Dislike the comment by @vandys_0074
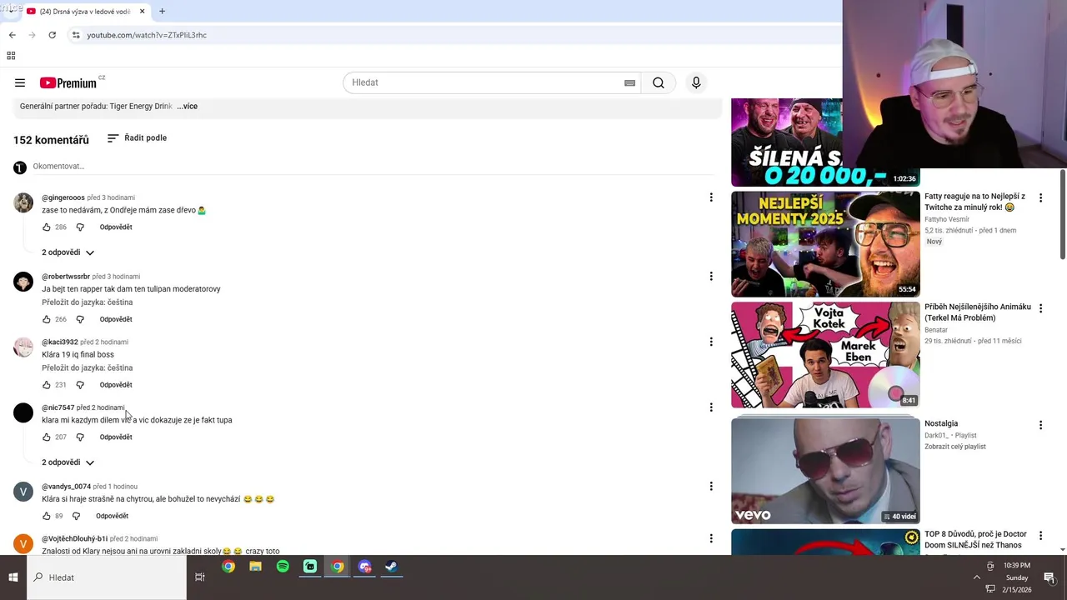This screenshot has height=600, width=1067. (76, 516)
